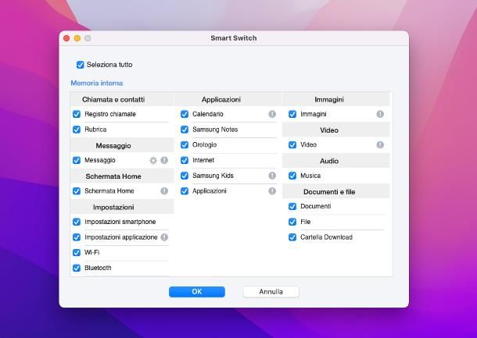
Task: Uncheck the Wi-Fi checkbox
Action: pyautogui.click(x=77, y=253)
